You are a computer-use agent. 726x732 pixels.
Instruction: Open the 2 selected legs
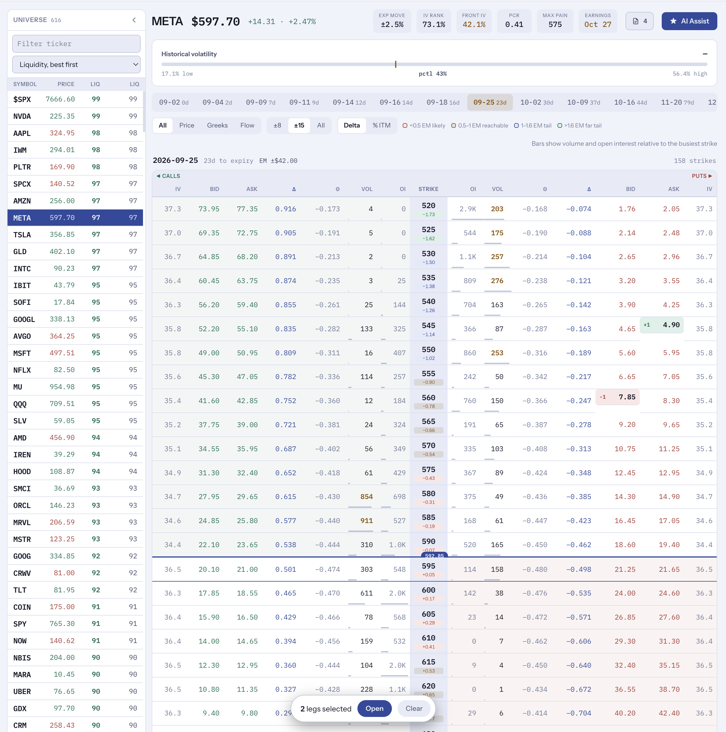point(374,709)
